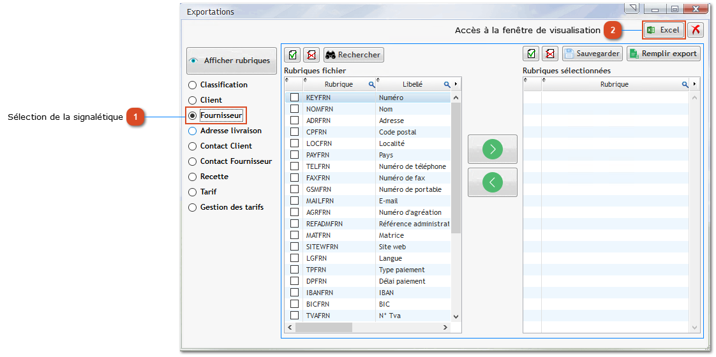
Task: Click the Rechercher binoculars button
Action: click(x=353, y=55)
